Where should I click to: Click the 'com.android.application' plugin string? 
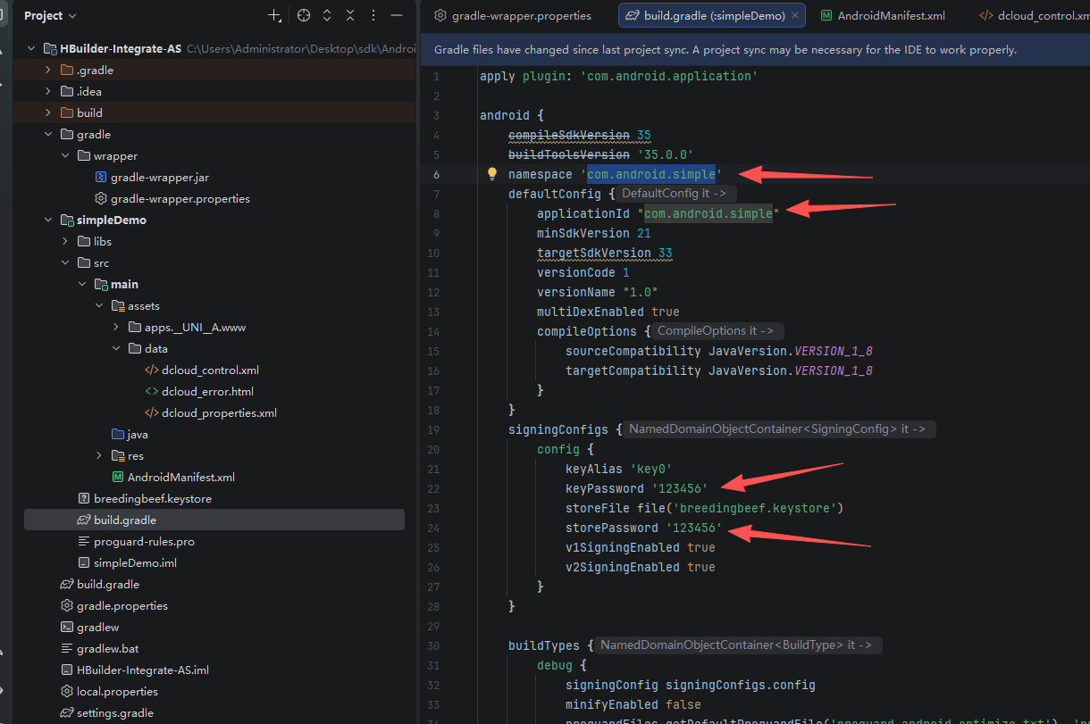pyautogui.click(x=669, y=76)
